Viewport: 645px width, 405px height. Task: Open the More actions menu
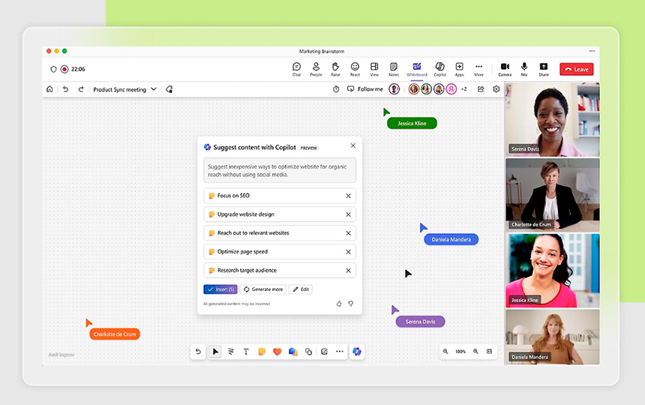[478, 69]
